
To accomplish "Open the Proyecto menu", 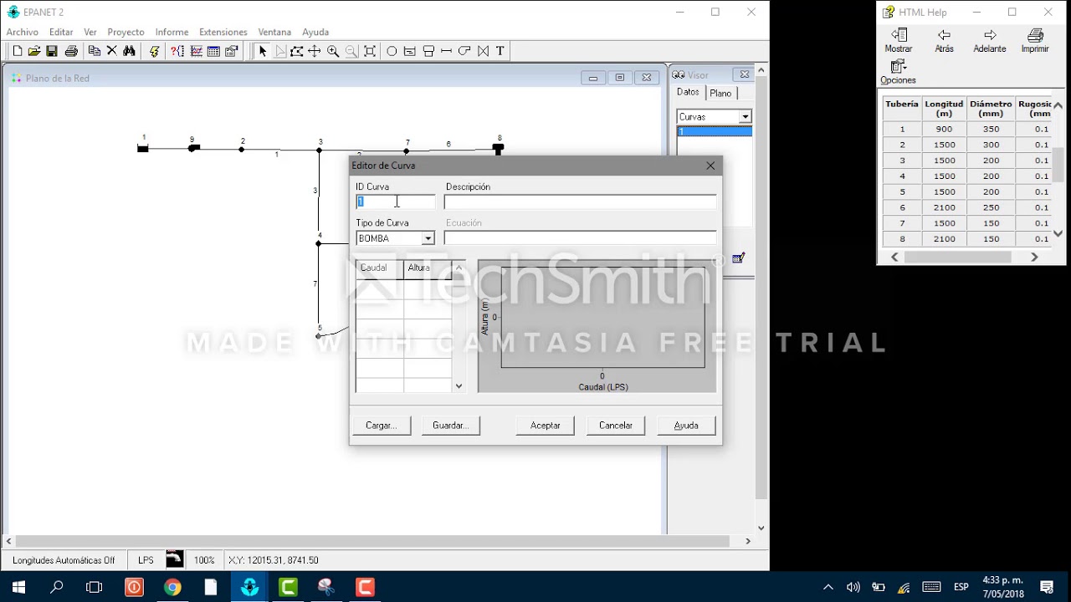I will point(126,32).
